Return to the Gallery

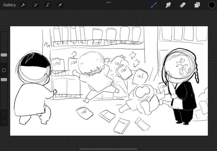[9, 5]
